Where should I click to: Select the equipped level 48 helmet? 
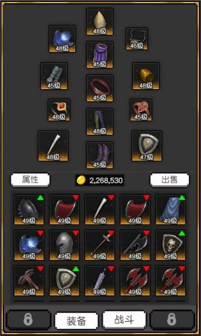pos(100,22)
